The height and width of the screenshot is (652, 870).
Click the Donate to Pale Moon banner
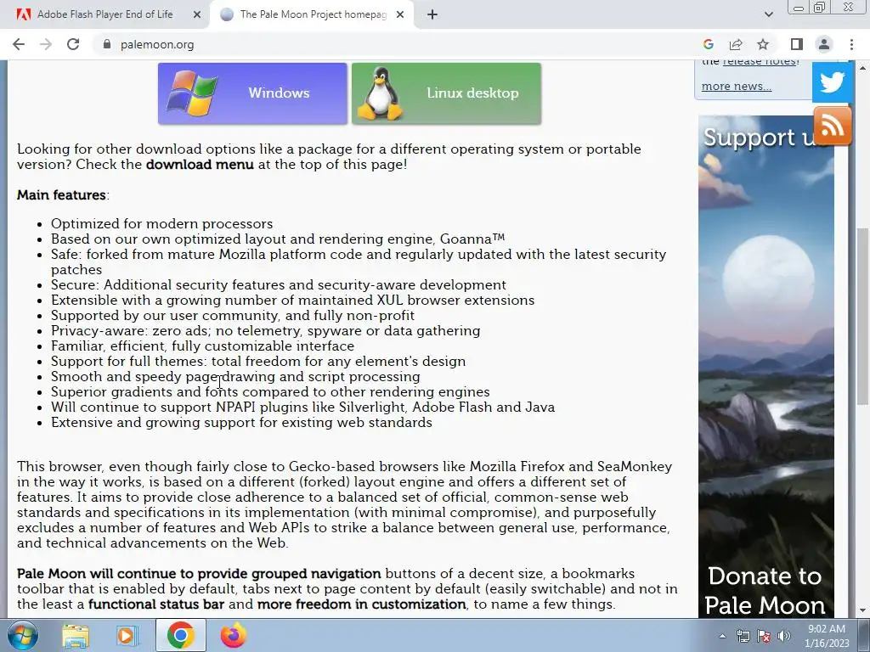(x=765, y=366)
